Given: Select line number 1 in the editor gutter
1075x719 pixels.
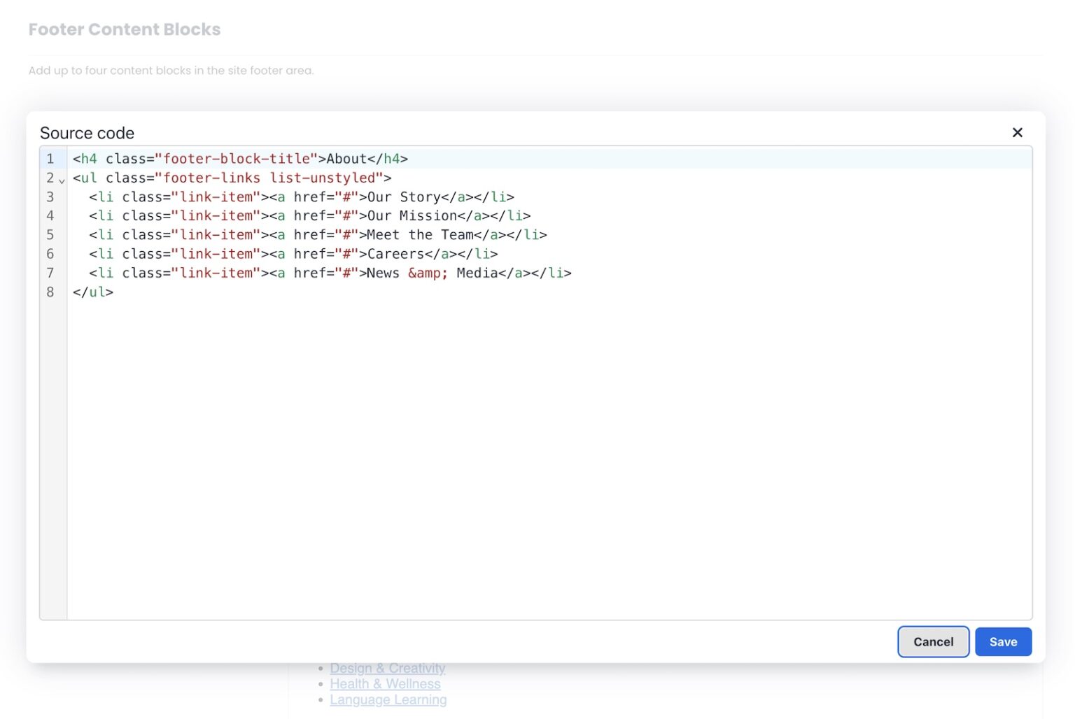Looking at the screenshot, I should [x=50, y=159].
